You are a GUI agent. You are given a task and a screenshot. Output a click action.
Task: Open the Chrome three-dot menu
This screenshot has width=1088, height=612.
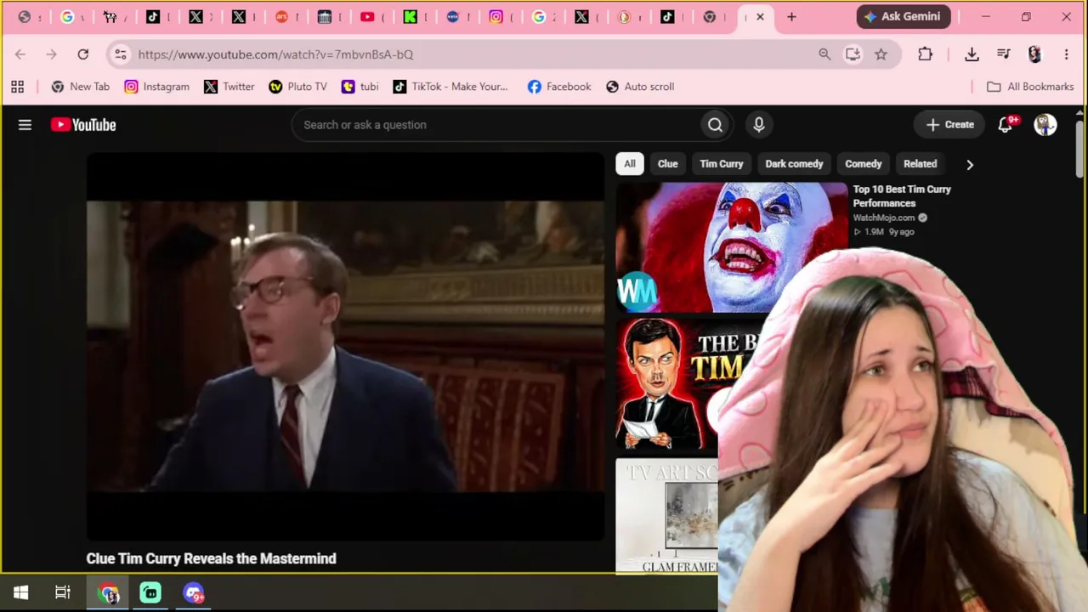tap(1066, 54)
